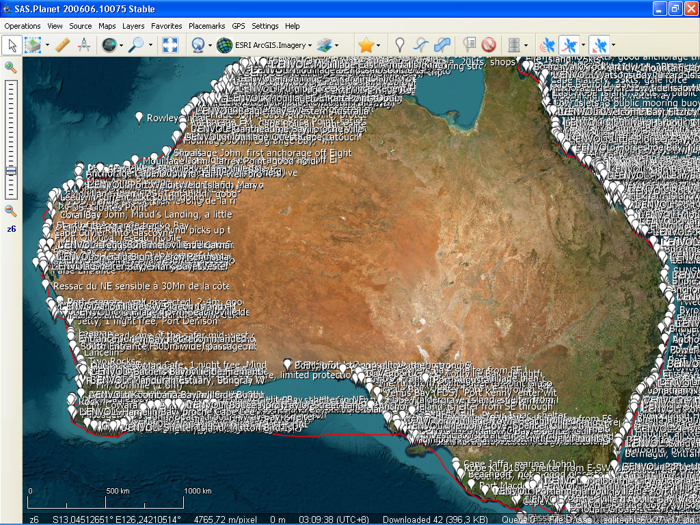Click the zoom level slider handle
Viewport: 700px width, 525px height.
point(11,170)
